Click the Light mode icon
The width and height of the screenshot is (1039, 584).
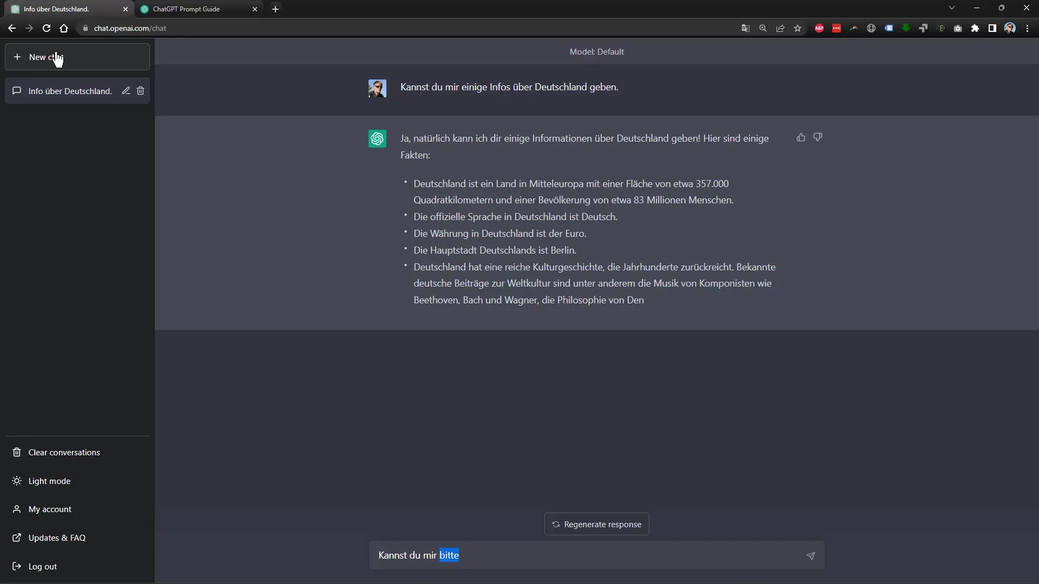coord(17,481)
